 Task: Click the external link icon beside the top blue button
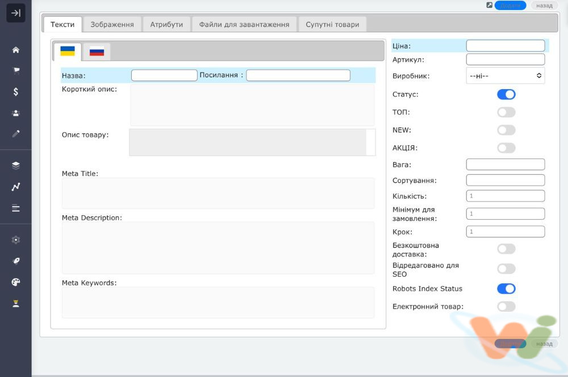pos(489,5)
